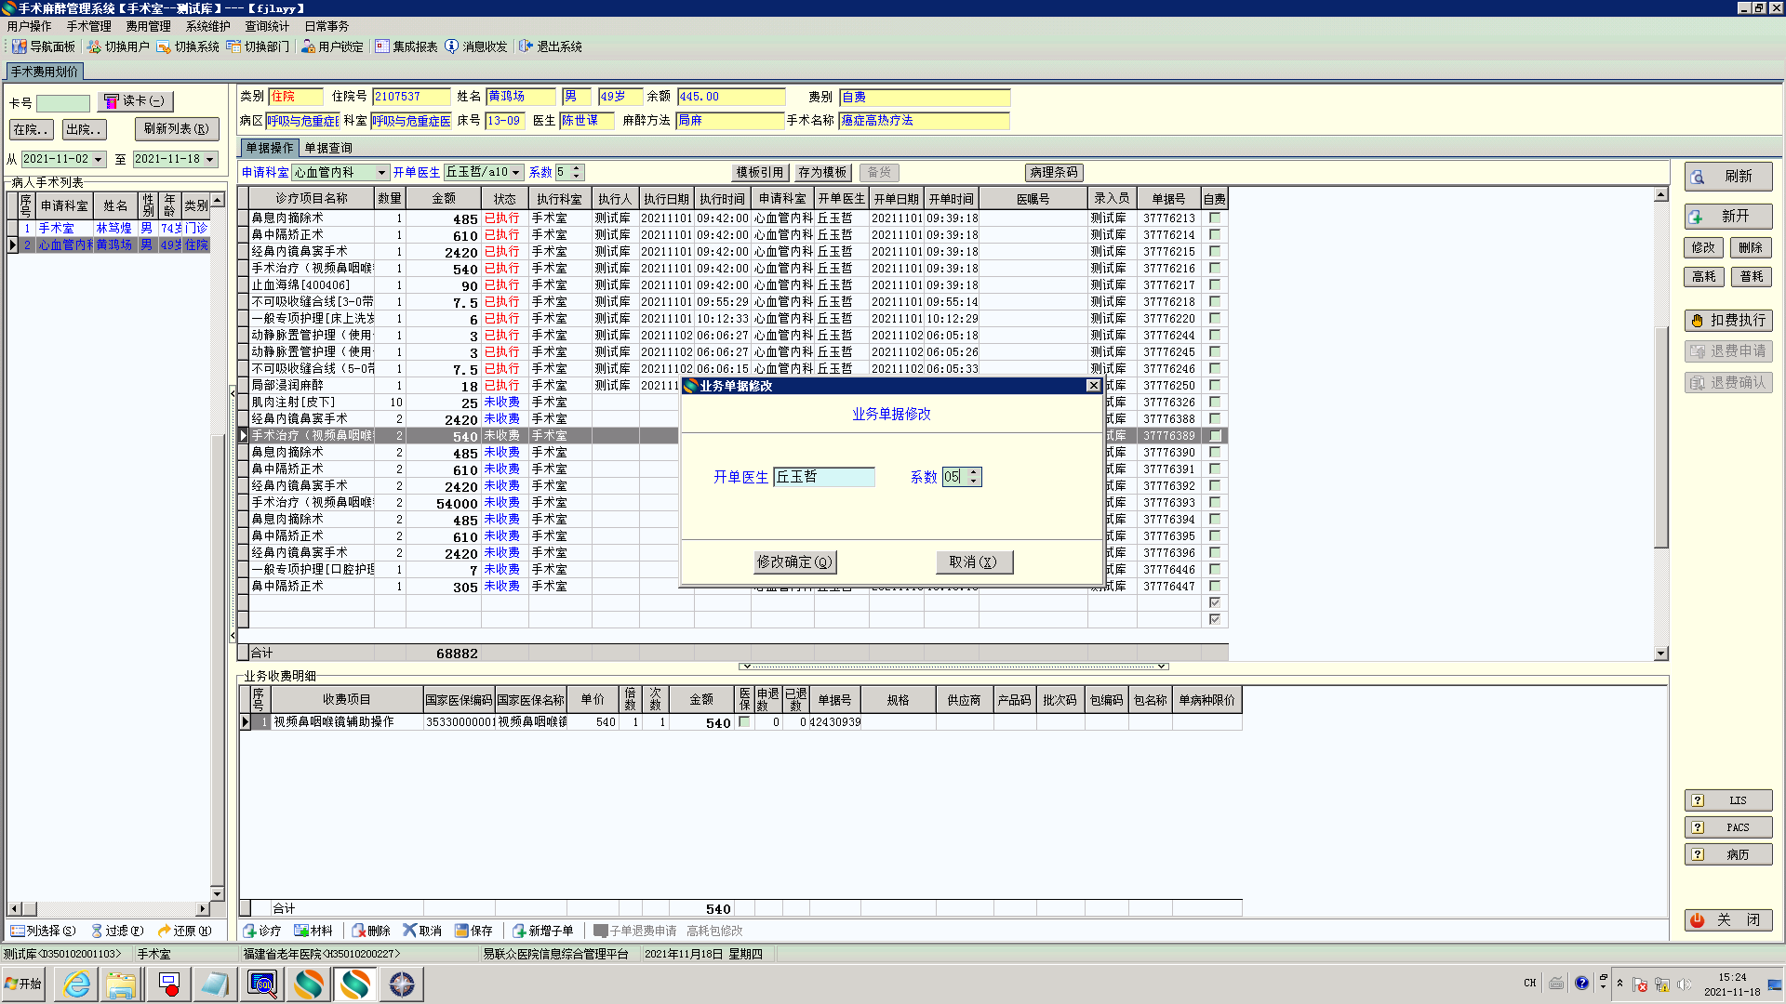Image resolution: width=1786 pixels, height=1004 pixels.
Task: Tick the 自费 checkbox for order 37776213
Action: 1214,218
